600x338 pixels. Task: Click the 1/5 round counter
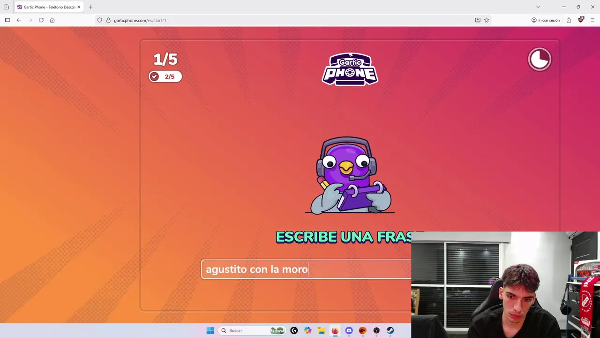pyautogui.click(x=165, y=59)
